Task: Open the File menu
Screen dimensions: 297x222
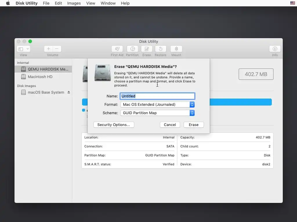Action: coord(46,3)
